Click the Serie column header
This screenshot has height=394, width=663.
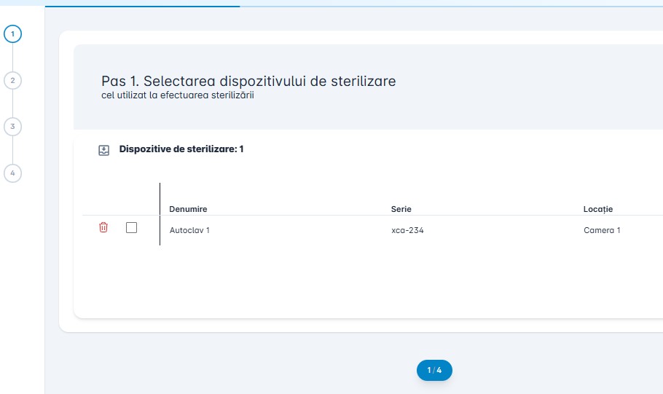[x=401, y=209]
